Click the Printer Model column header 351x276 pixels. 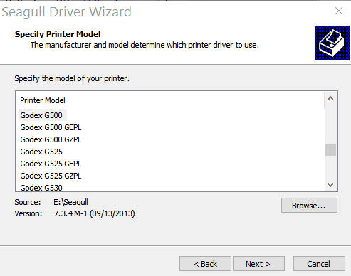pos(43,100)
